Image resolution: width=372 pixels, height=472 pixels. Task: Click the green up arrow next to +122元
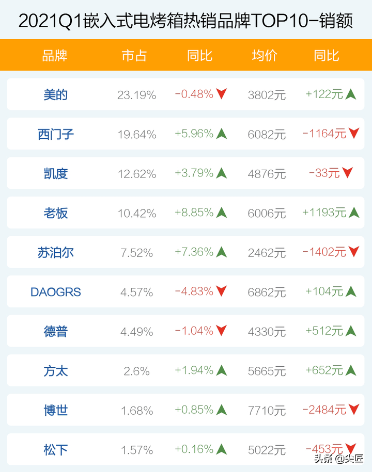click(x=351, y=94)
